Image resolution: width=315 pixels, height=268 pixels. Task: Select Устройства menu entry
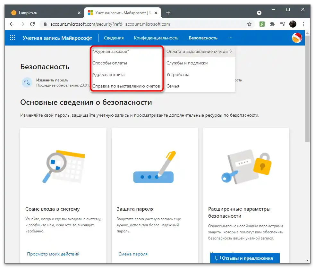pos(200,74)
